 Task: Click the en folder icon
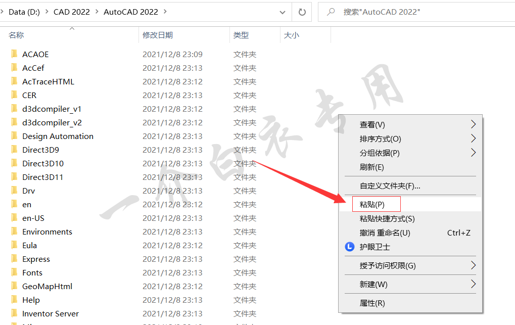(14, 204)
